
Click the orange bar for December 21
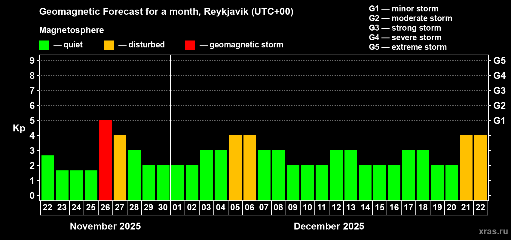tap(466, 168)
